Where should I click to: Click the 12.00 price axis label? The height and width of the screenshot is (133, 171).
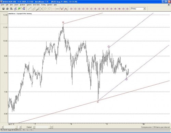(x=5, y=15)
